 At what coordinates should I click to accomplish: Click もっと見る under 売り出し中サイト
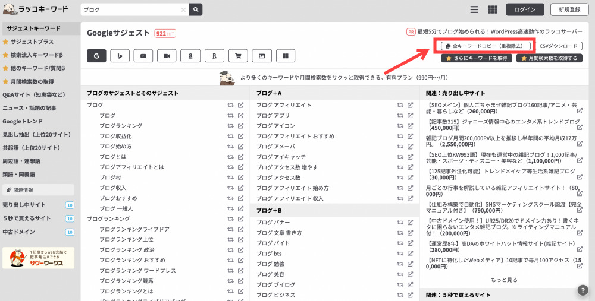click(x=504, y=280)
